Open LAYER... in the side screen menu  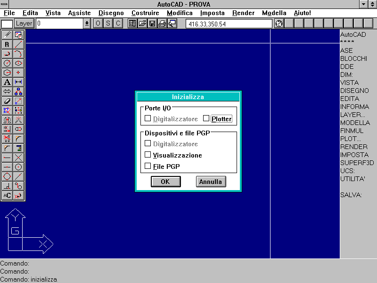(352, 115)
